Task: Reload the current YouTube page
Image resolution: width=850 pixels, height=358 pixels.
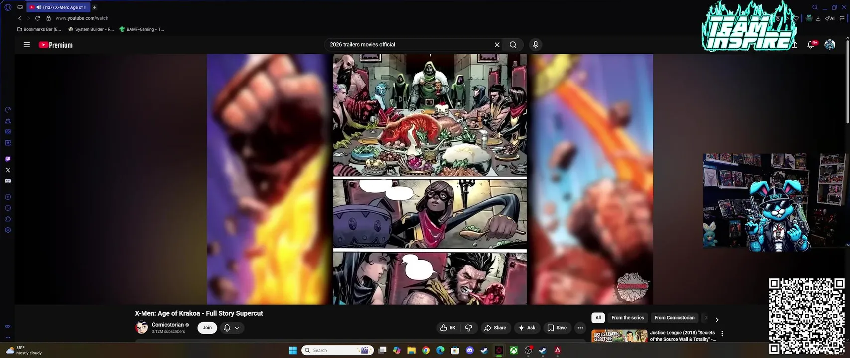Action: (37, 18)
